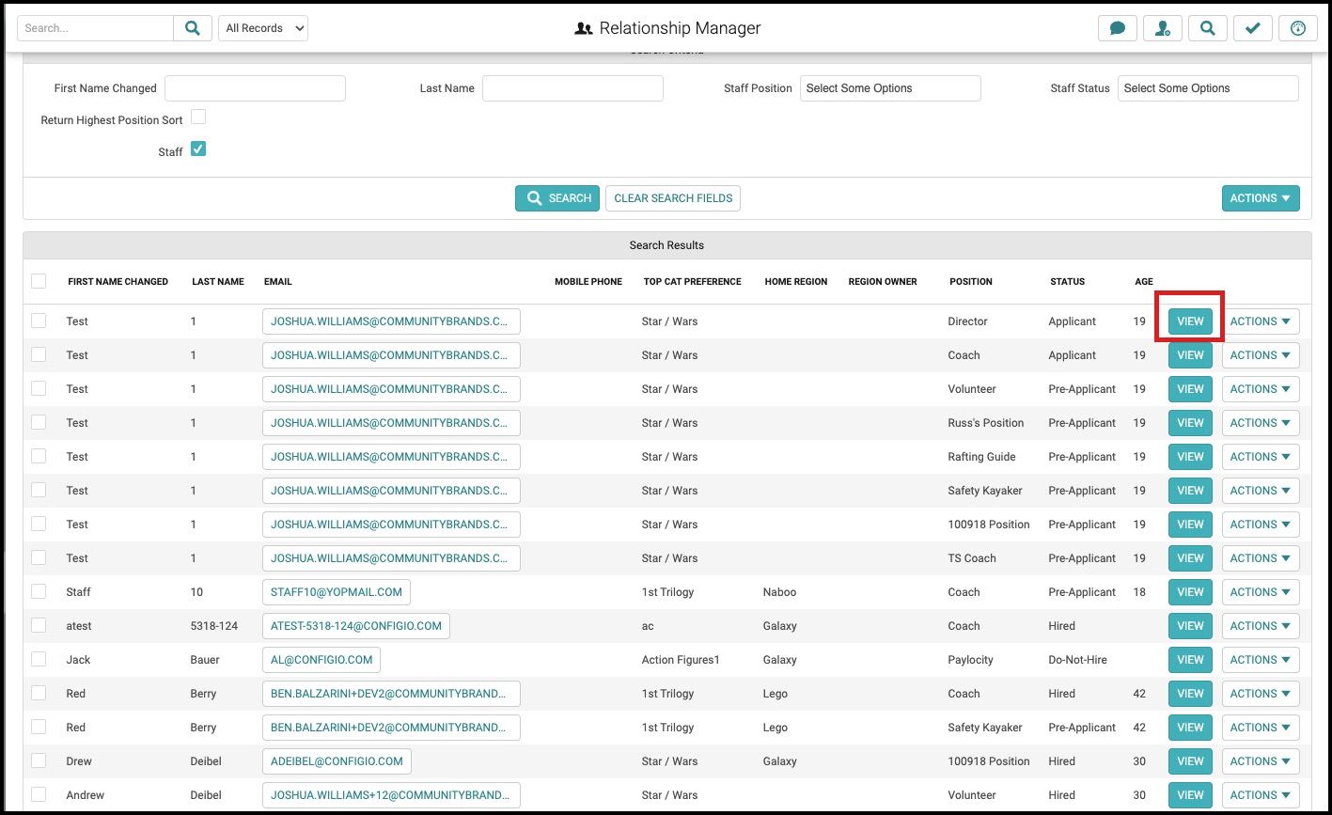Open Staff Position options selector
Screen dimensions: 1332x815
tap(890, 88)
